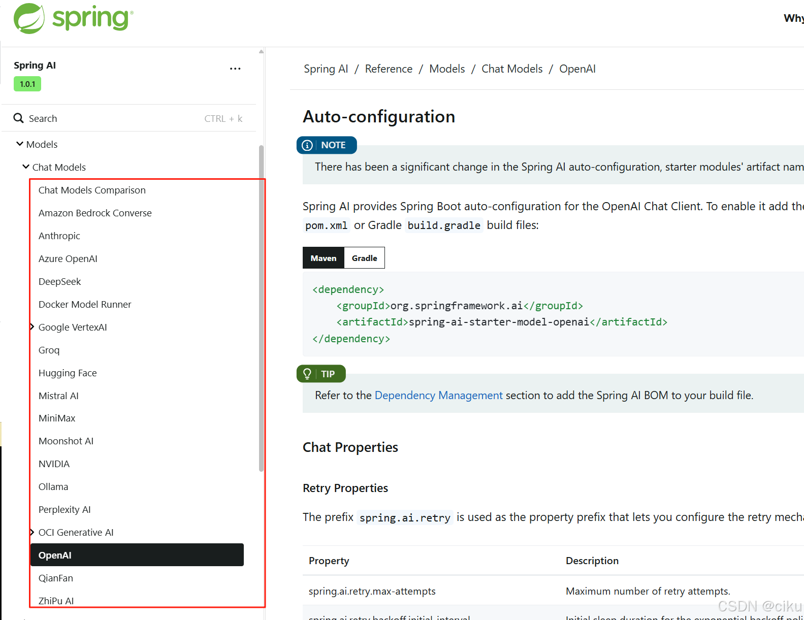The width and height of the screenshot is (804, 620).
Task: Select Ollama in the sidebar
Action: coord(53,486)
